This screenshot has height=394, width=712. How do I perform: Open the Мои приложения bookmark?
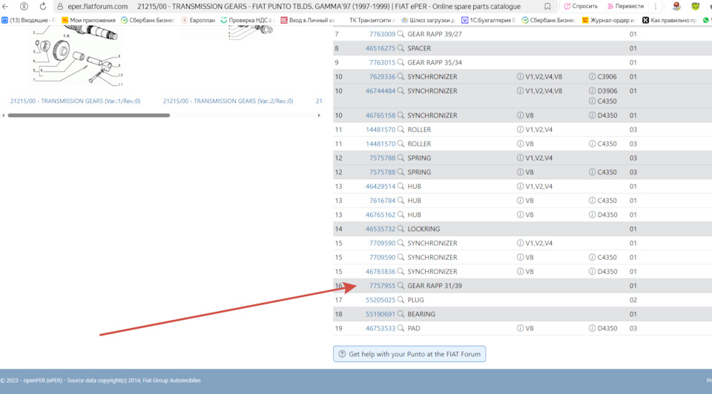pos(88,21)
